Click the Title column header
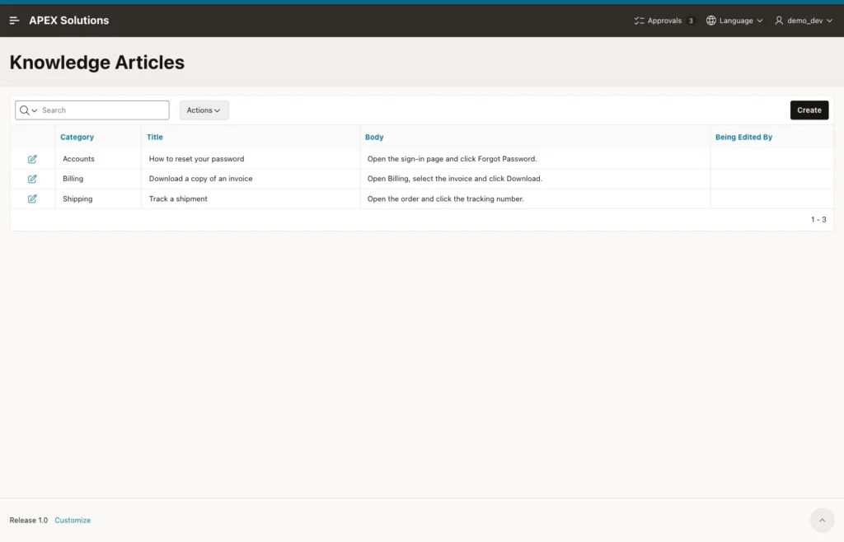 point(154,137)
